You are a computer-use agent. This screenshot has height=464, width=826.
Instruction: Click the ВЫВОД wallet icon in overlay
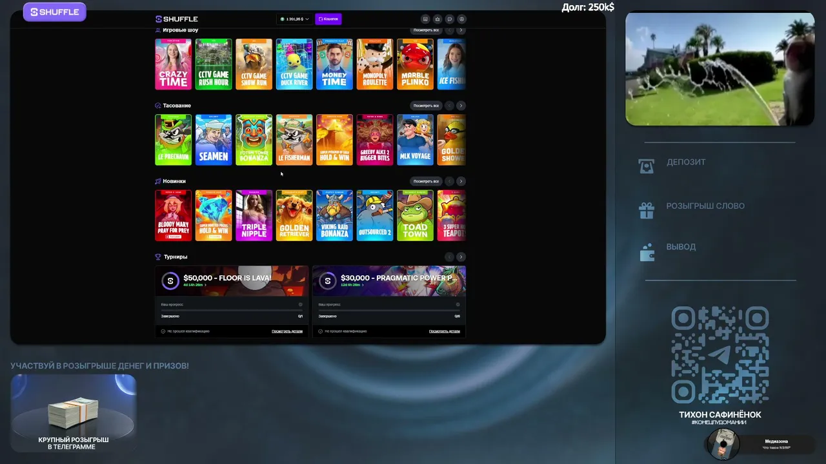tap(646, 252)
